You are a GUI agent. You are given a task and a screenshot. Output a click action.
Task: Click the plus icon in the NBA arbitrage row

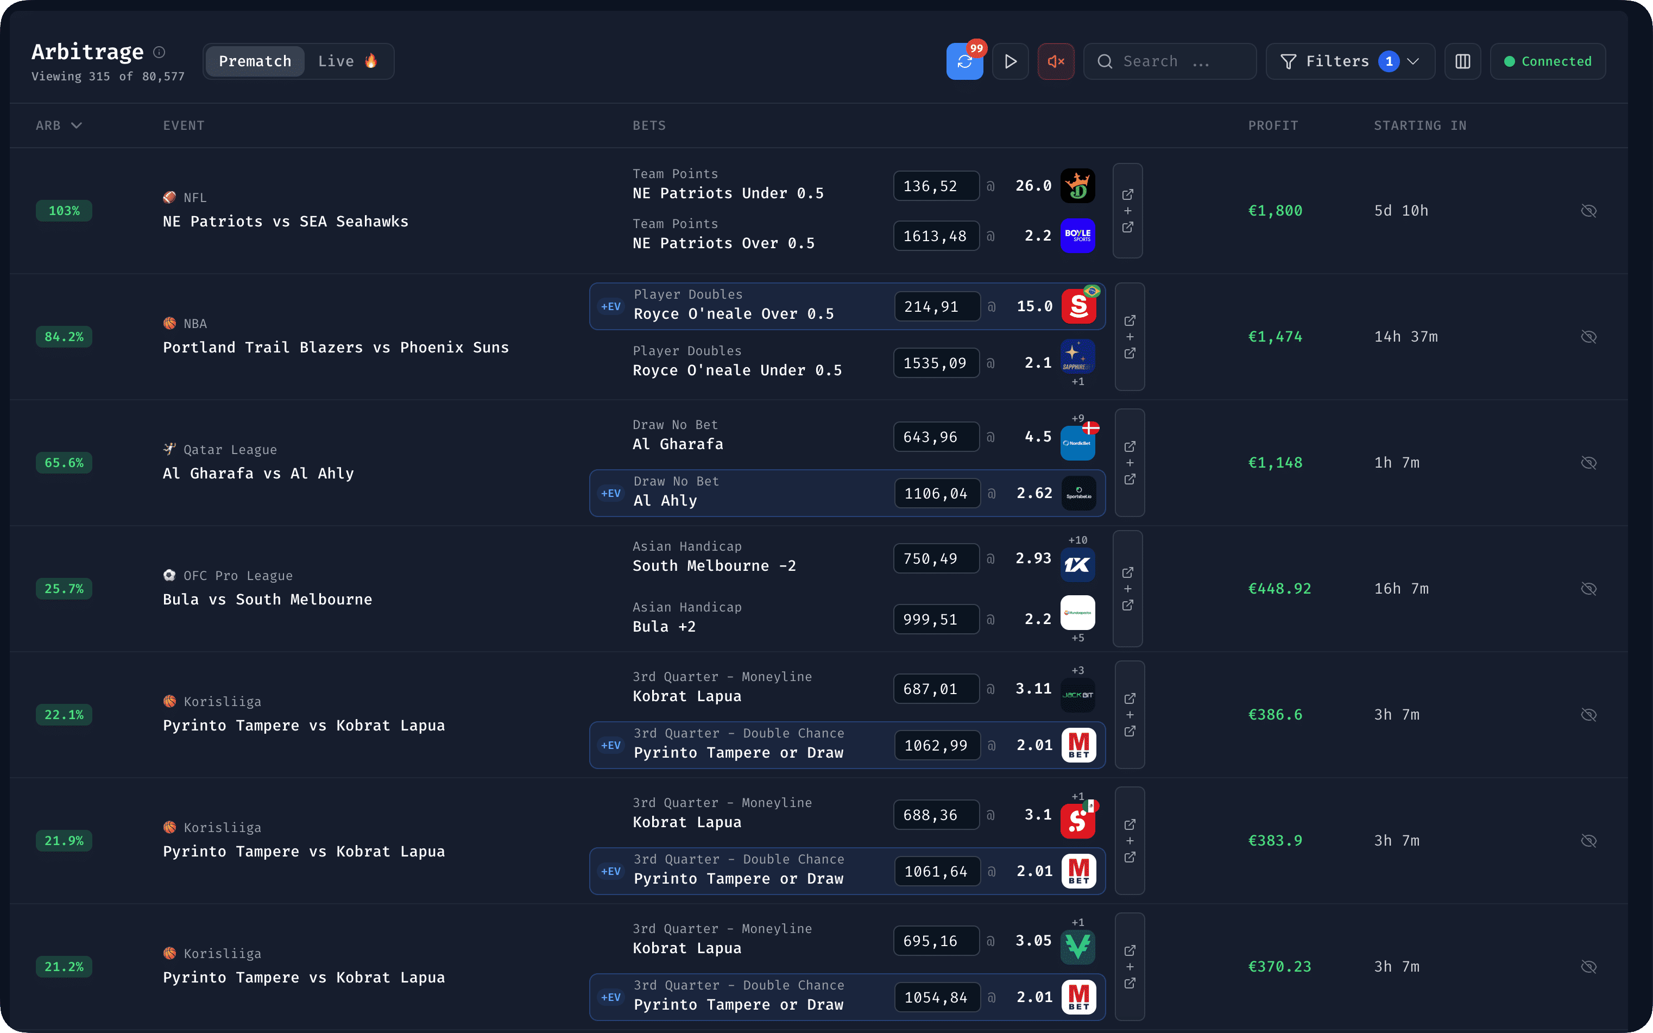[x=1130, y=337]
